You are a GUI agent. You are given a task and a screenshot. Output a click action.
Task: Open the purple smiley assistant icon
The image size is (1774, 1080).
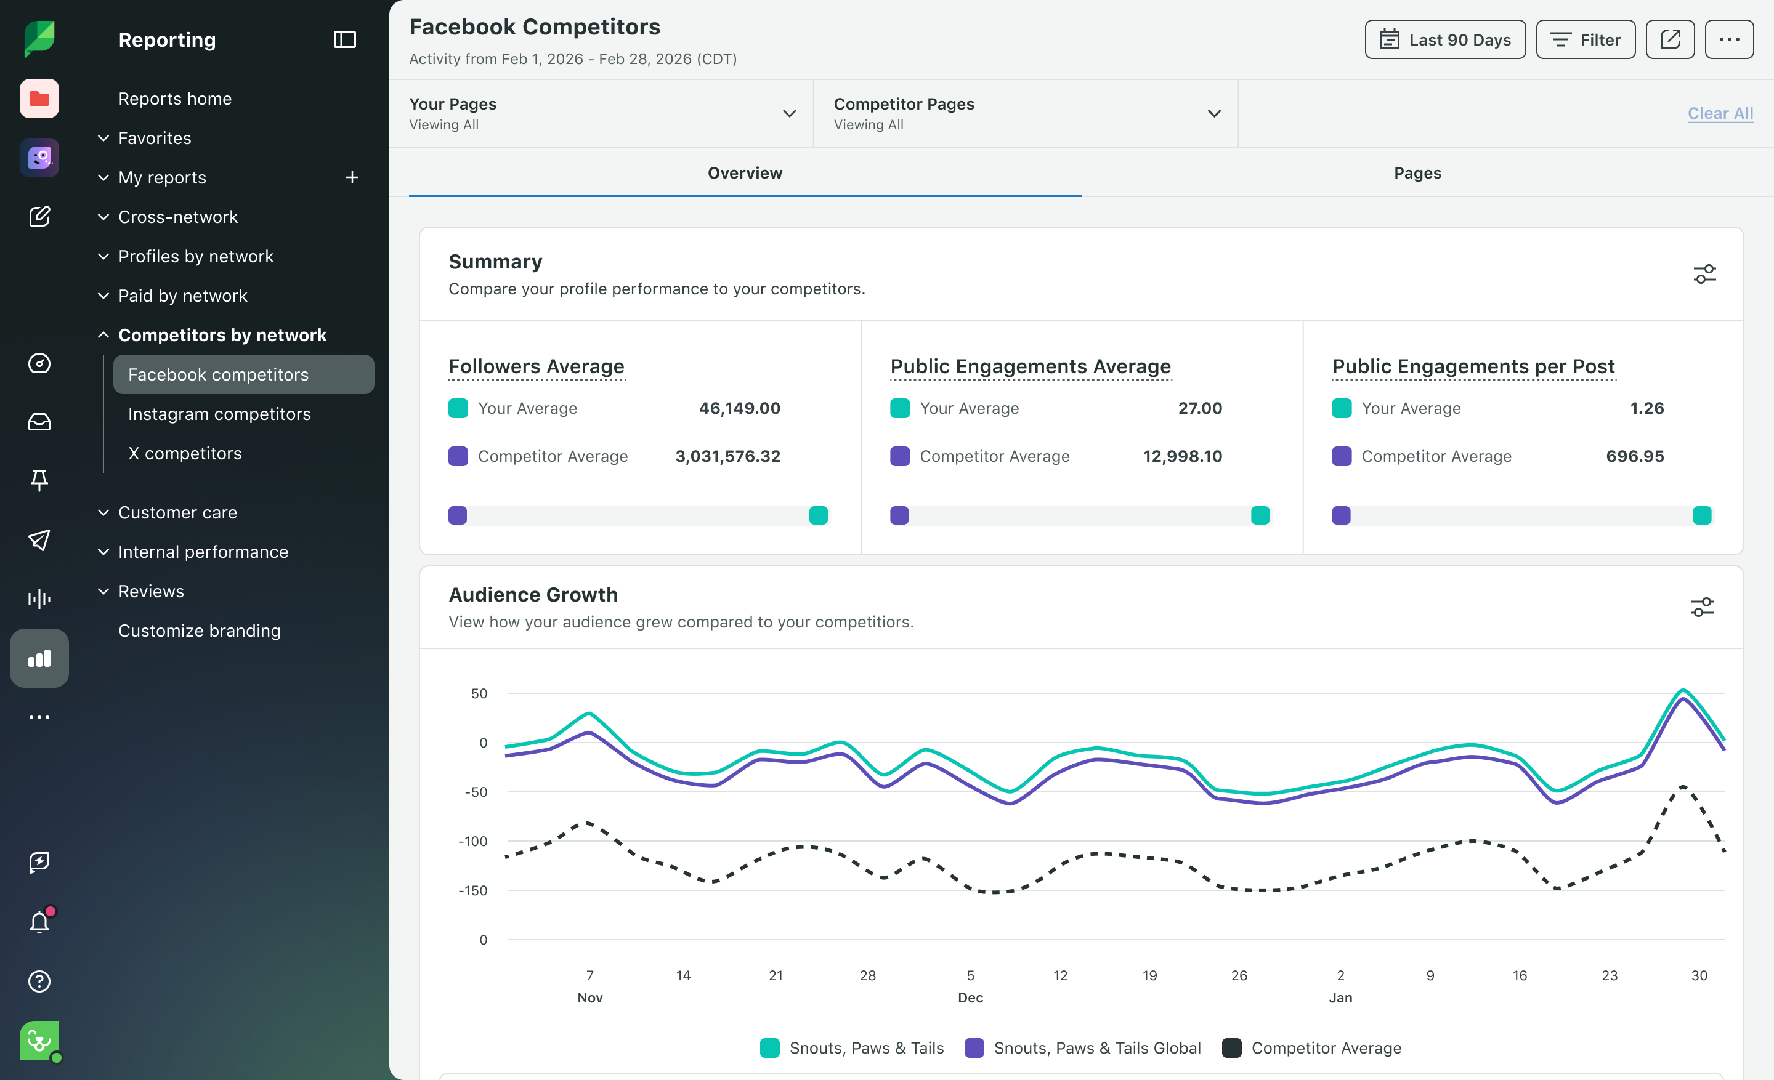(39, 158)
